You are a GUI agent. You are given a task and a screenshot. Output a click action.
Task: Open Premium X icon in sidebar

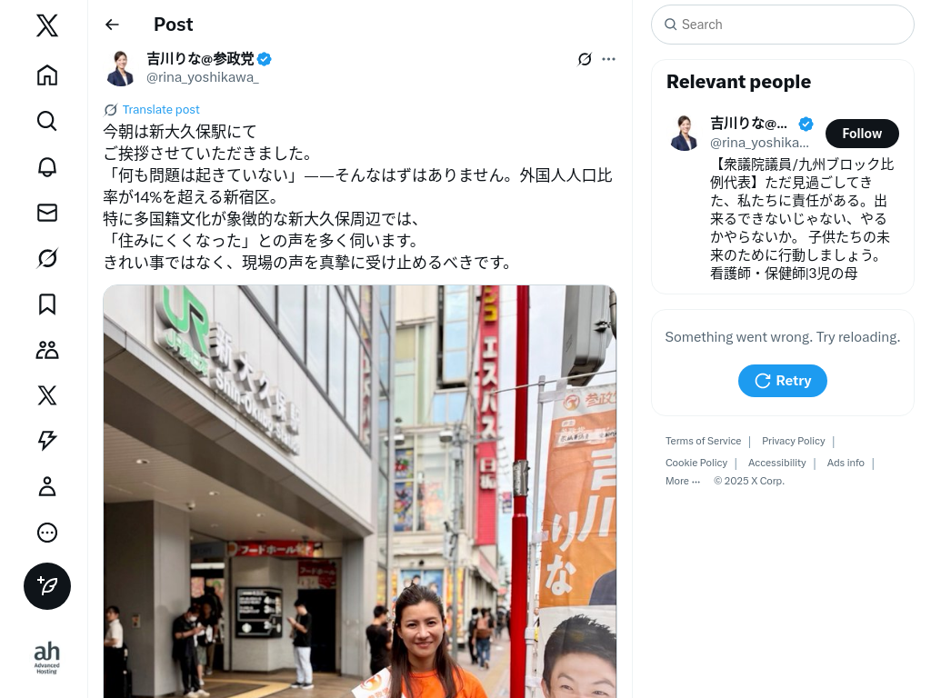(x=47, y=395)
